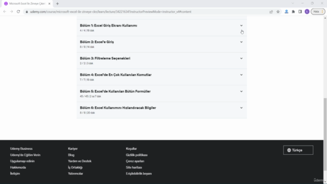The height and width of the screenshot is (184, 327).
Task: Open a new browser tab
Action: [x=57, y=4]
